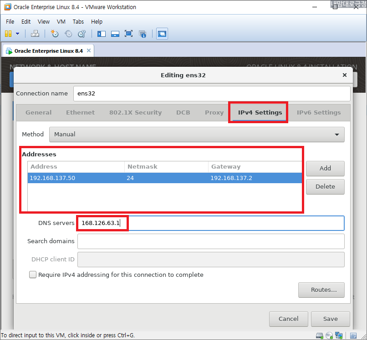Enter full screen mode icon
The image size is (367, 340).
128,34
